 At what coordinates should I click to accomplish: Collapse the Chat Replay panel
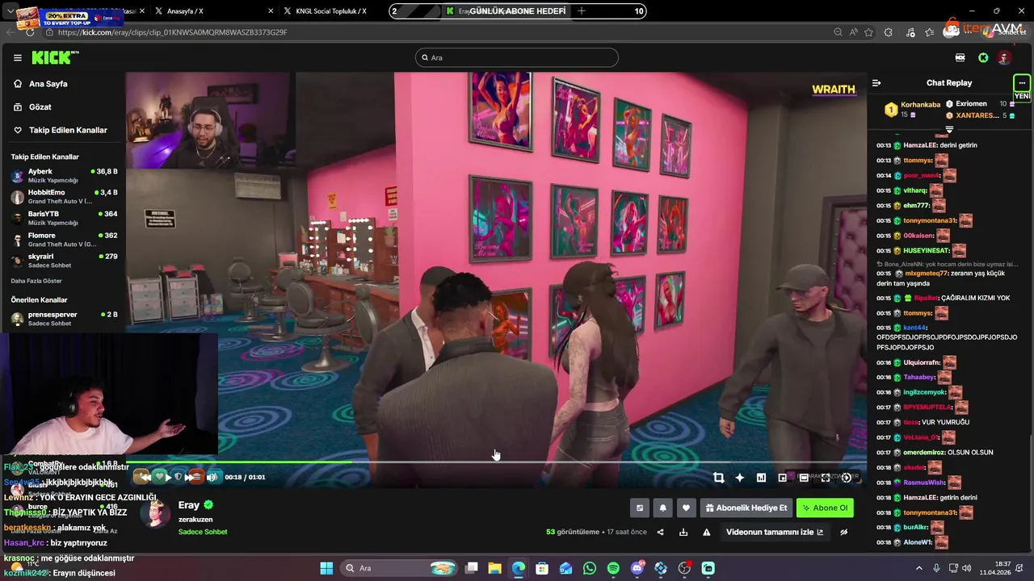[x=876, y=83]
